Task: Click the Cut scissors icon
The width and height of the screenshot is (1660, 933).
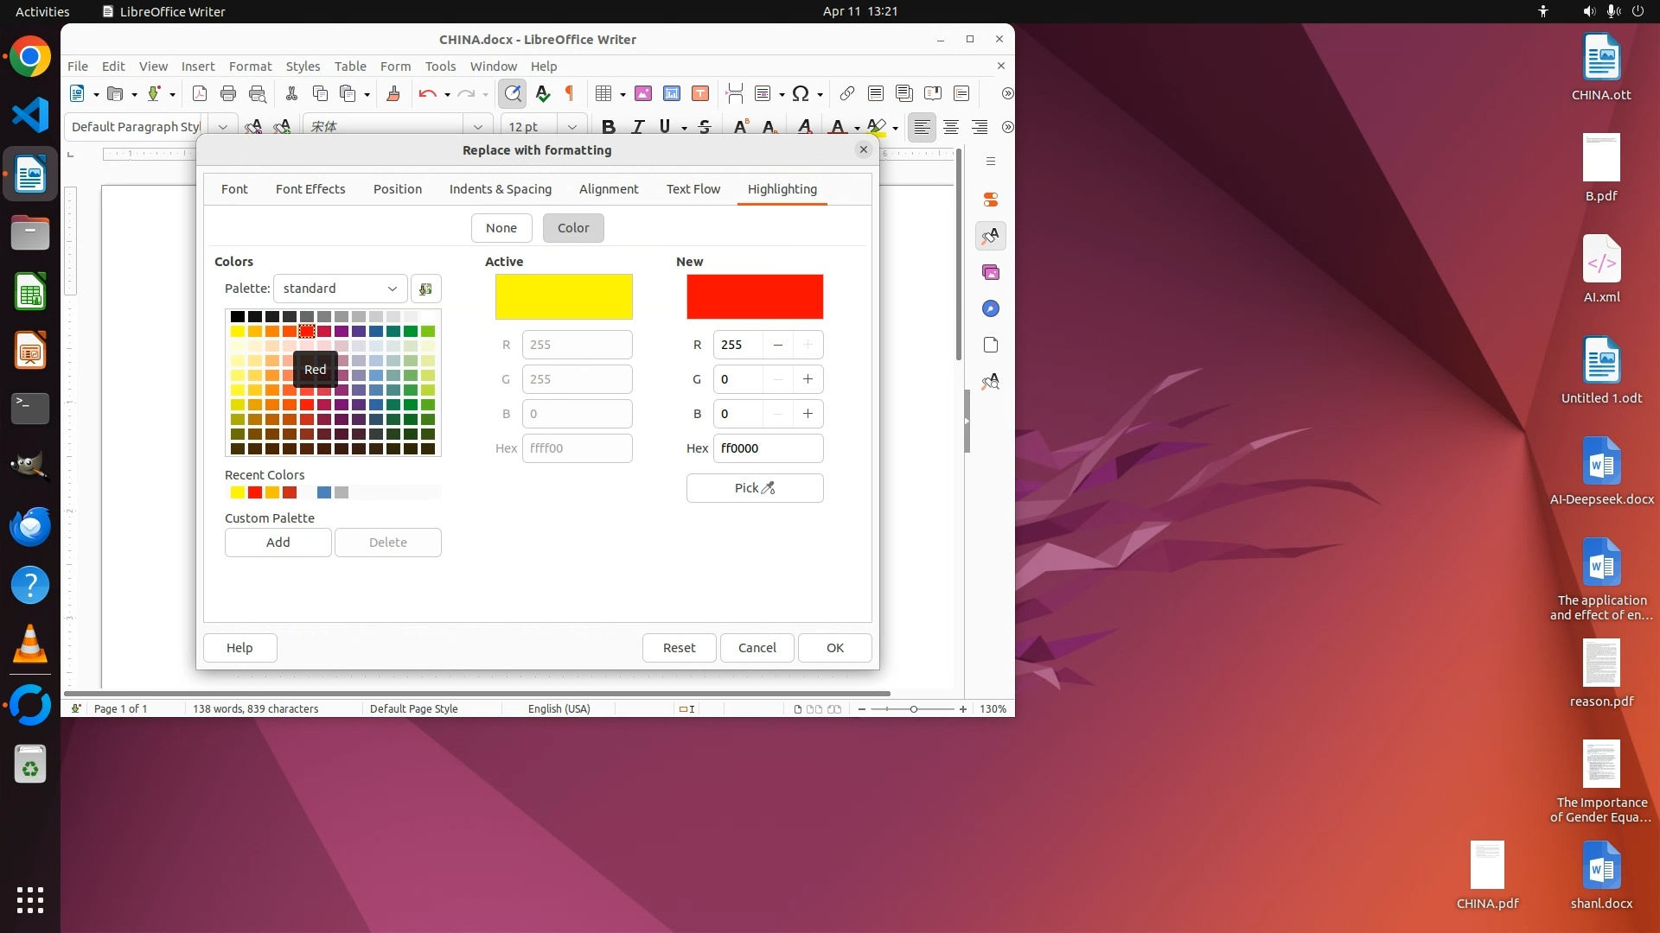Action: [291, 93]
